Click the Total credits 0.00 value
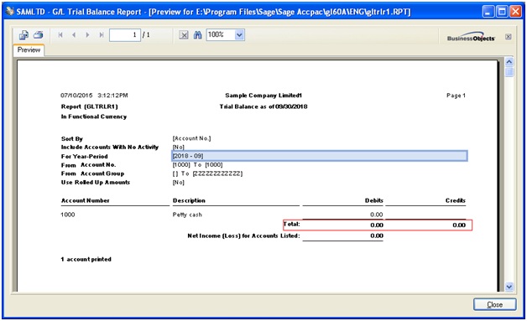 459,225
